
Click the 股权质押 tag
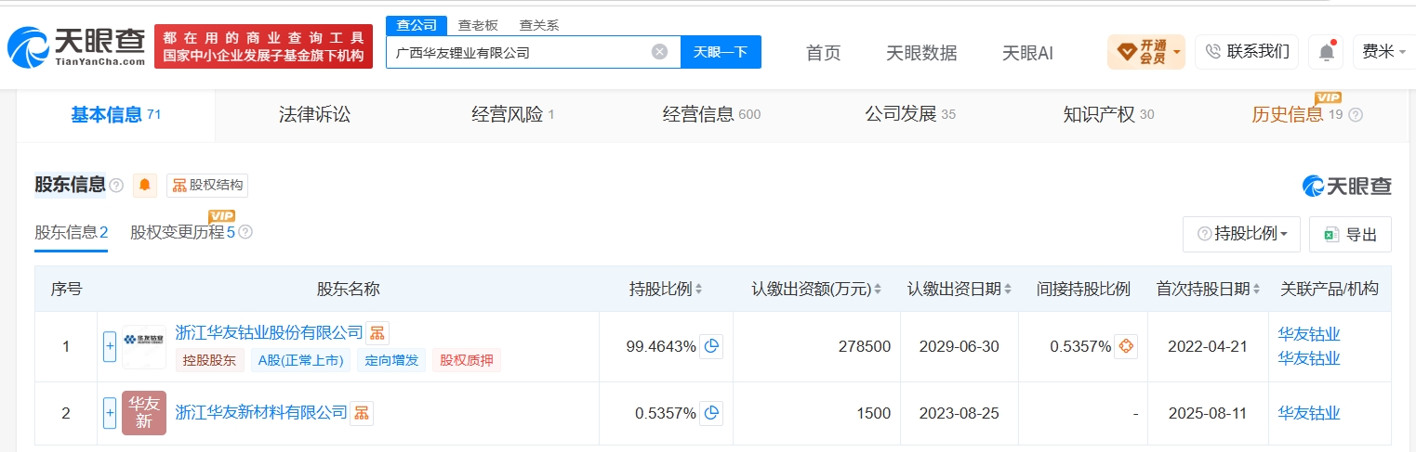point(466,360)
